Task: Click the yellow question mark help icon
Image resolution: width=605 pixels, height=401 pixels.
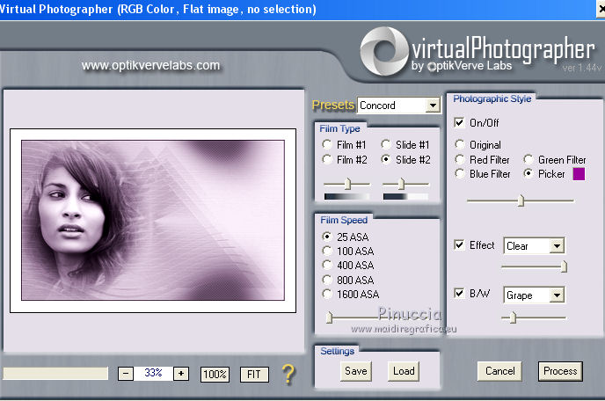Action: (x=288, y=374)
